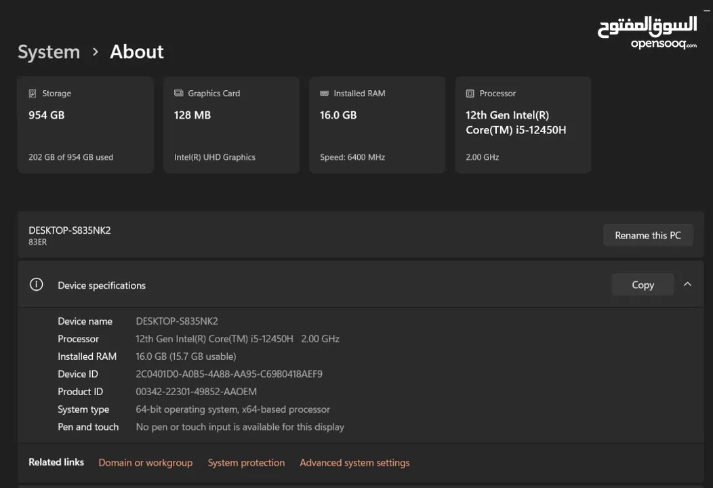This screenshot has height=488, width=713.
Task: Select '16.0 GB (15.7 GB usable)' value
Action: 186,357
